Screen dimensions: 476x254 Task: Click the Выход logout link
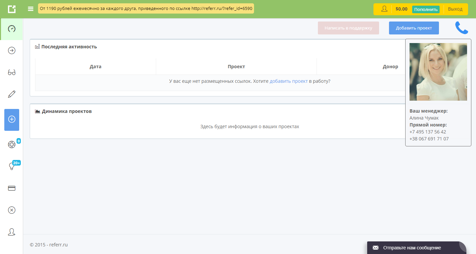455,9
